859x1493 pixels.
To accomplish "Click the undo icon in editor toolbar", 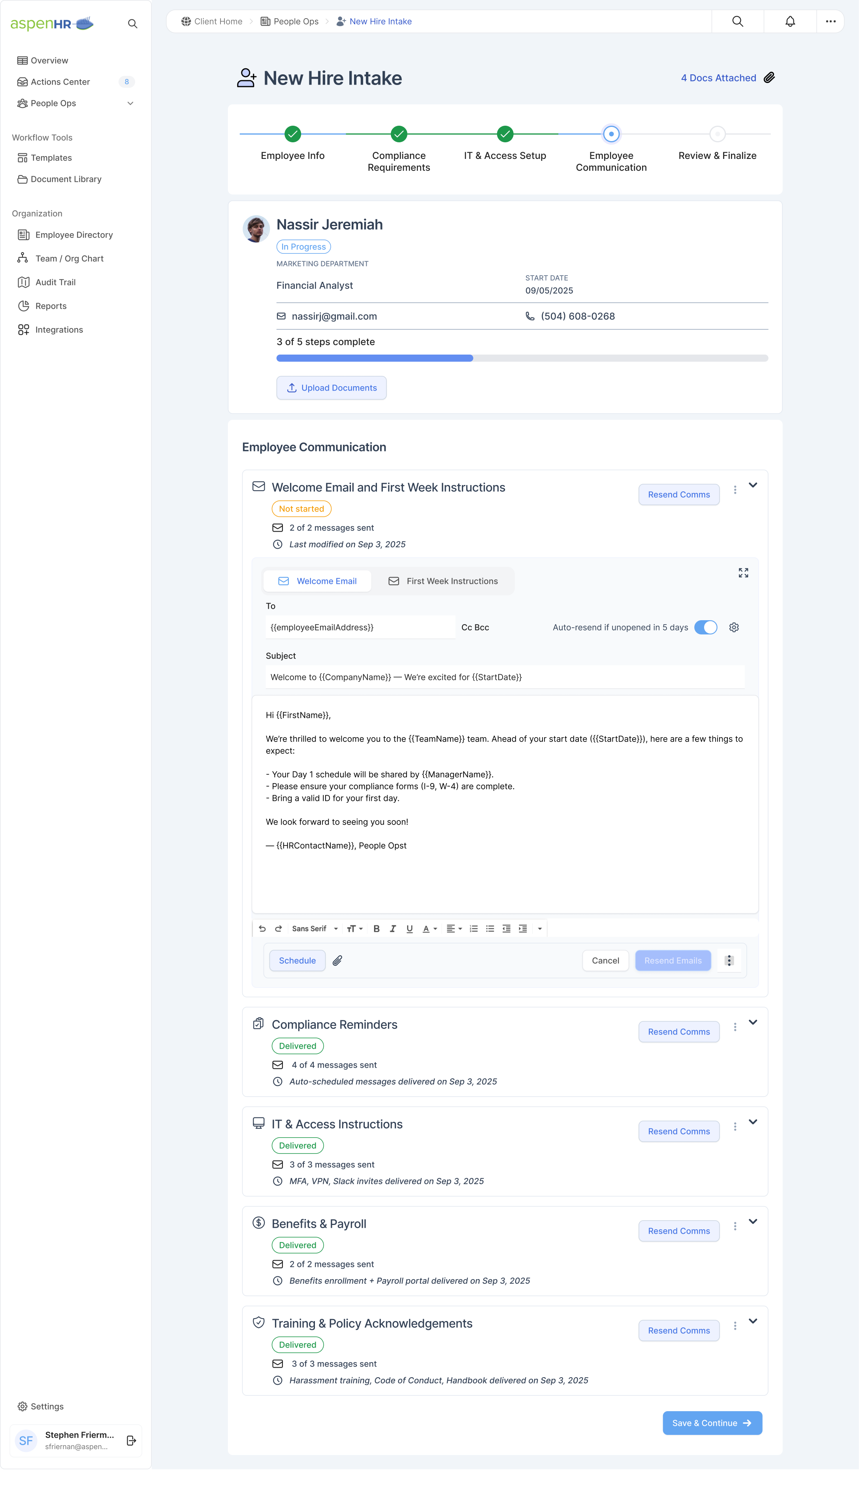I will pyautogui.click(x=262, y=928).
